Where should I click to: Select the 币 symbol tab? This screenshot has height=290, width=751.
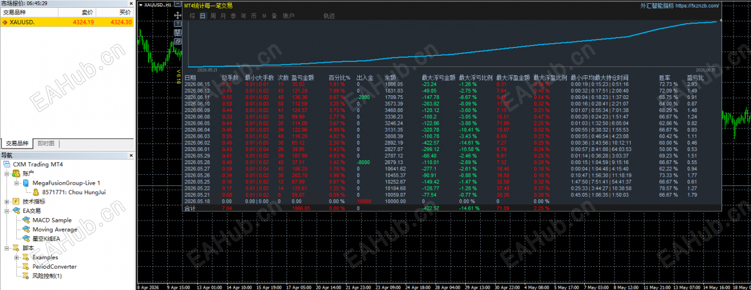pyautogui.click(x=254, y=16)
